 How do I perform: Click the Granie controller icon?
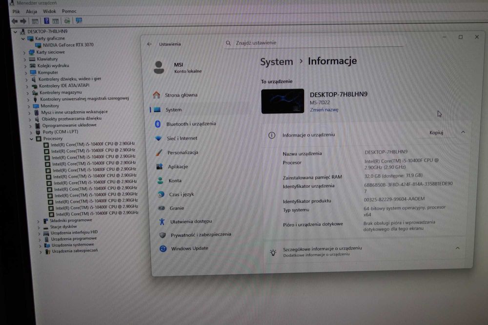click(x=162, y=208)
